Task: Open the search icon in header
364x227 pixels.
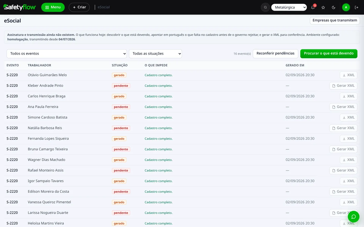Action: [265, 7]
